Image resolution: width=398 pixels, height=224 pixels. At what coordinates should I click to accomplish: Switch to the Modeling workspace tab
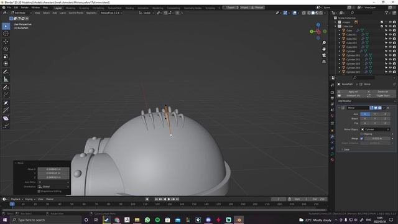click(70, 8)
